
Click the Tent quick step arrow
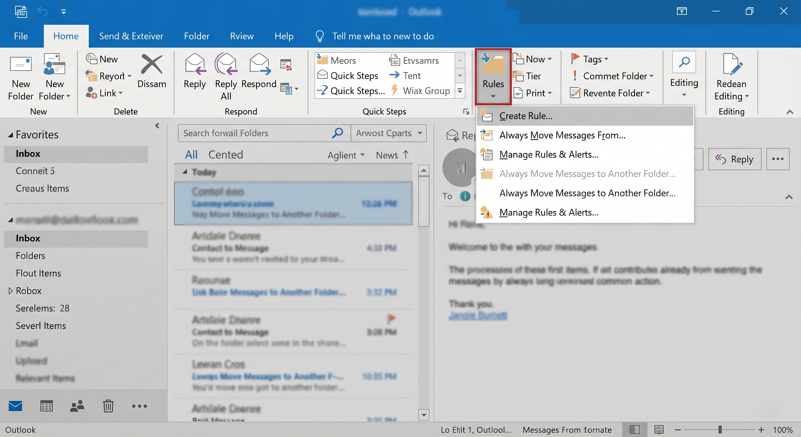(x=395, y=75)
